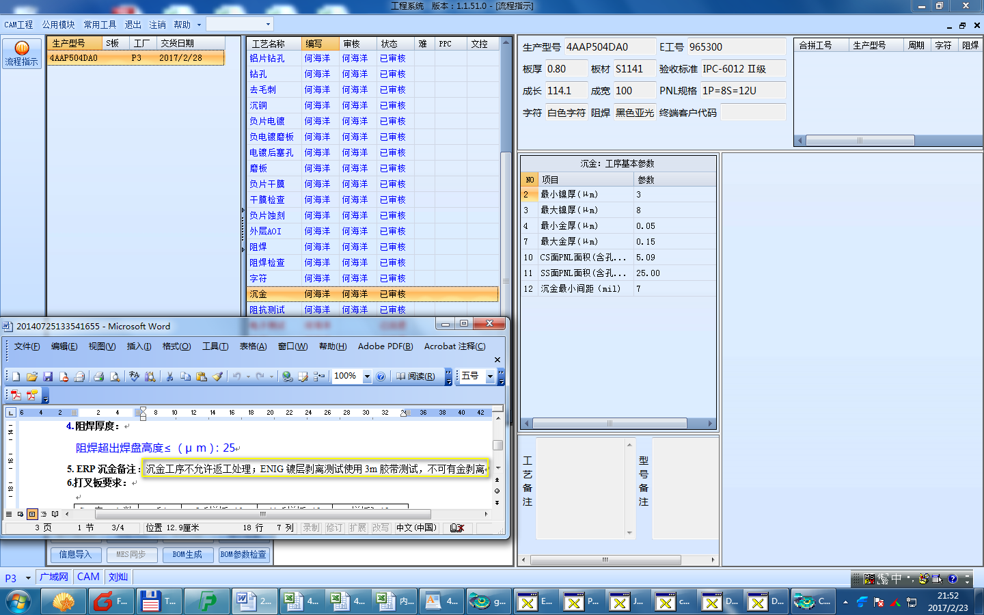
Task: Open the 公用模块 menu
Action: [x=58, y=25]
